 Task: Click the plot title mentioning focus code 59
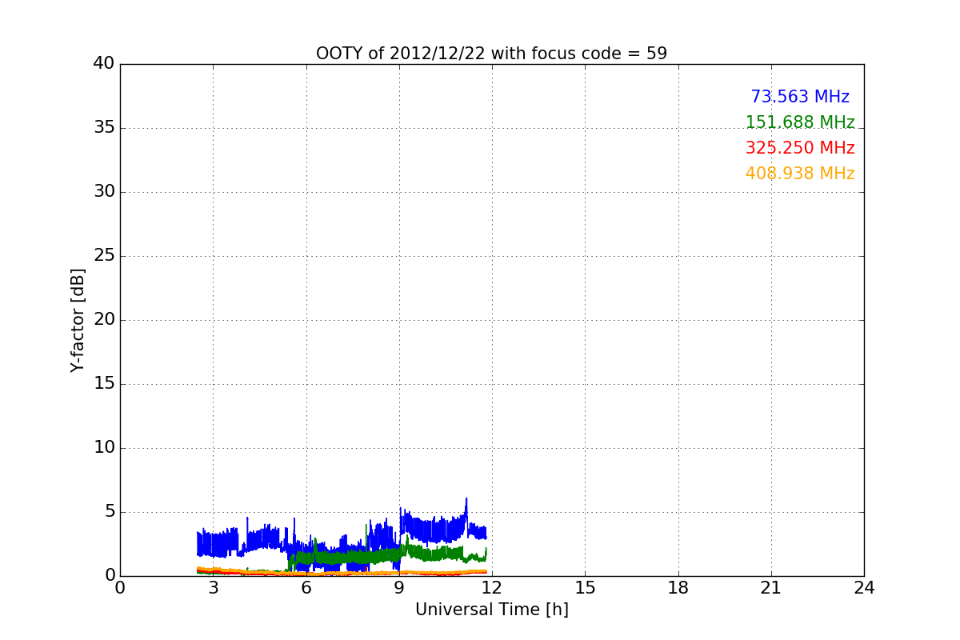(491, 54)
